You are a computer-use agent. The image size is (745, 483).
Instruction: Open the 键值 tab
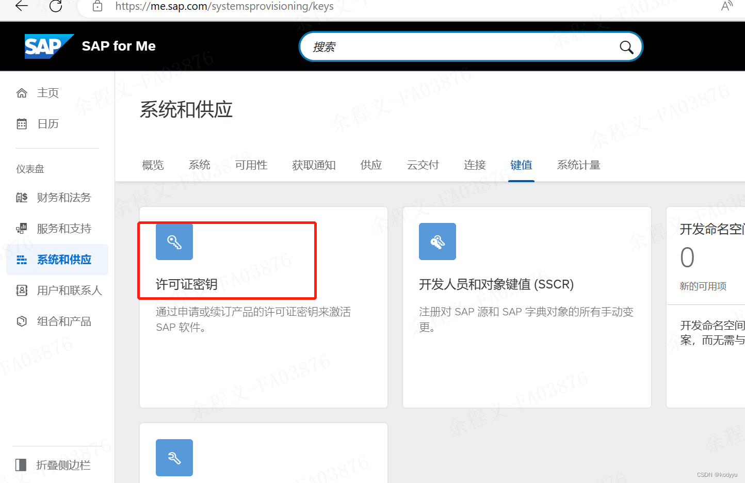click(x=521, y=165)
